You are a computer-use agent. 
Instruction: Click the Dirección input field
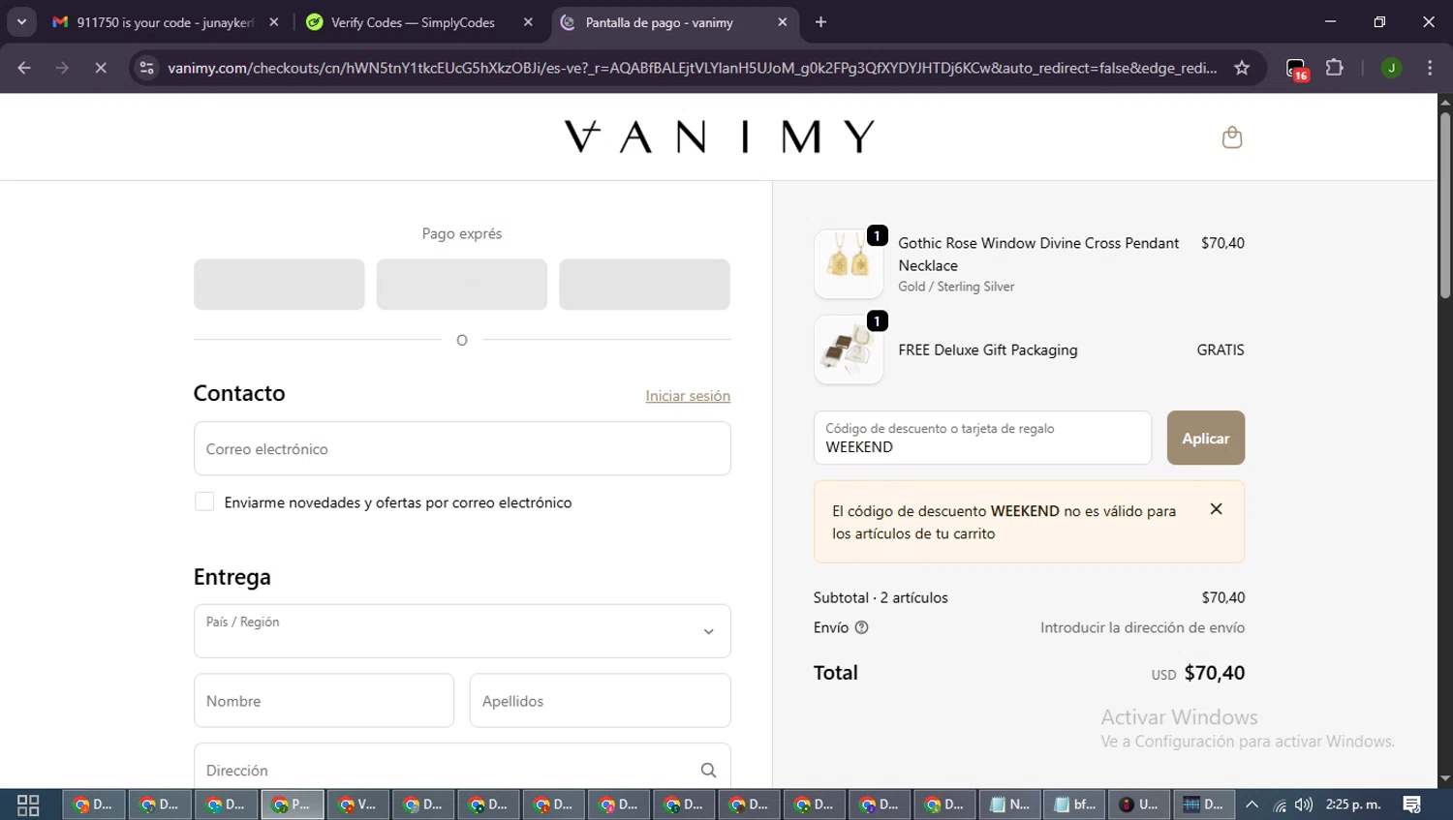click(462, 767)
